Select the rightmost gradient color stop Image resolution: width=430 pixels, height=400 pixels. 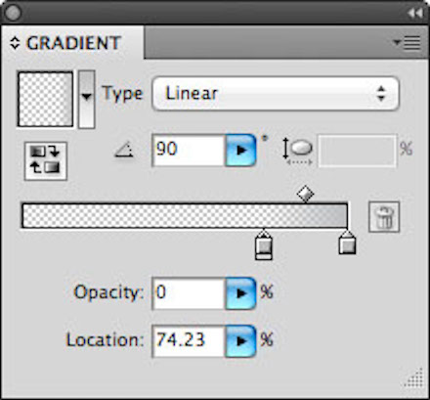click(x=347, y=243)
